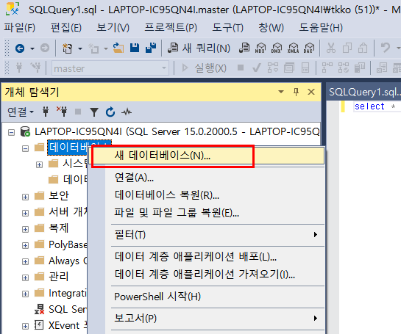
Task: Click the Refresh icon in Object Explorer
Action: coord(110,112)
